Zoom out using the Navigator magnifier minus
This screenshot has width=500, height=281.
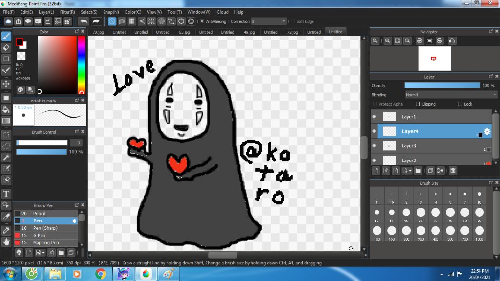click(407, 41)
